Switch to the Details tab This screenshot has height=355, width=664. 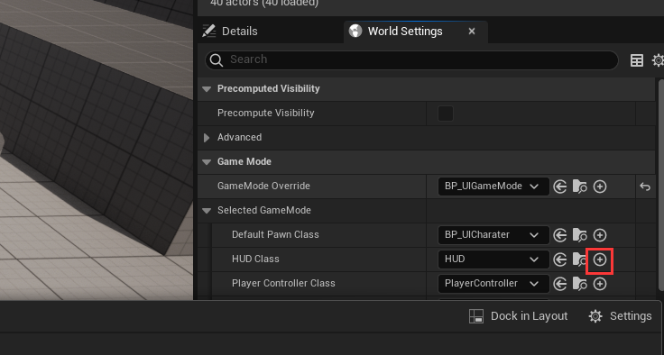[x=230, y=32]
